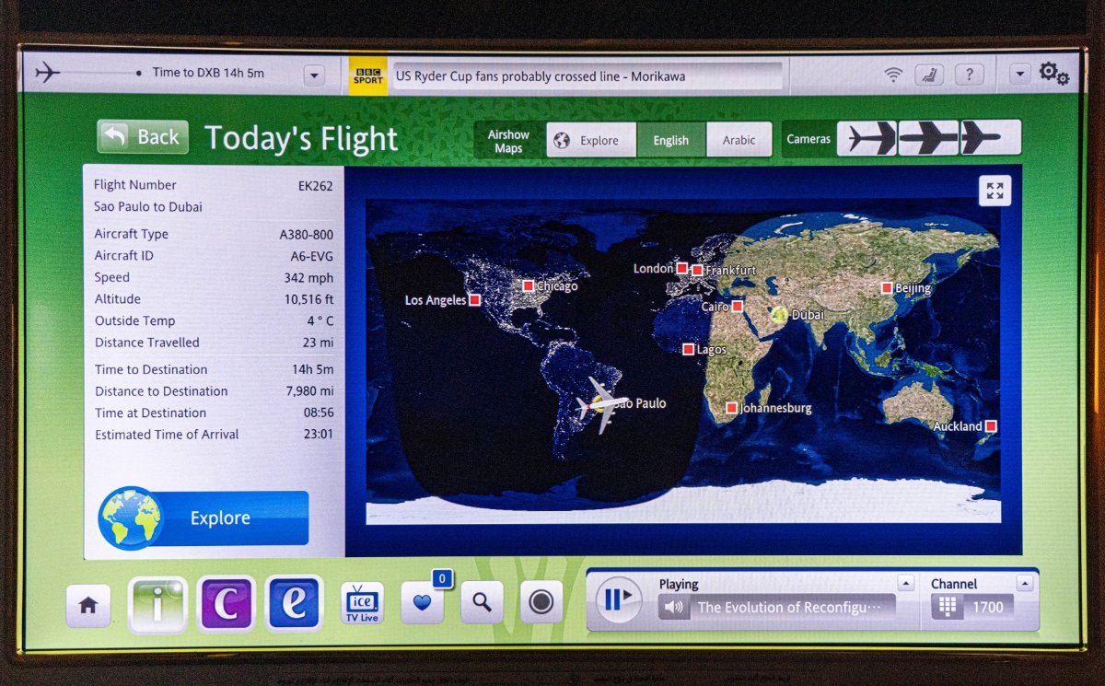
Task: Click the Dubai destination marker
Action: click(x=780, y=314)
